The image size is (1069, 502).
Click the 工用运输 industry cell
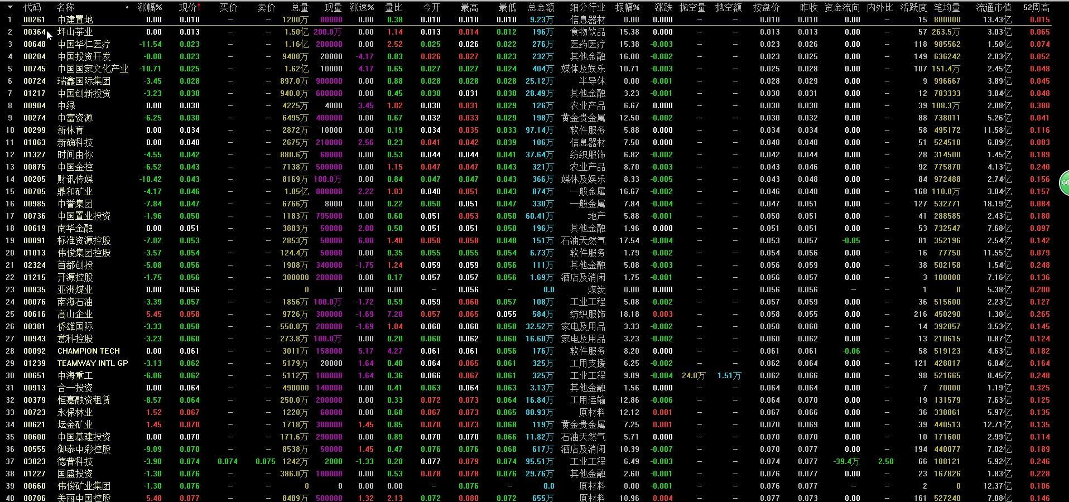click(588, 400)
